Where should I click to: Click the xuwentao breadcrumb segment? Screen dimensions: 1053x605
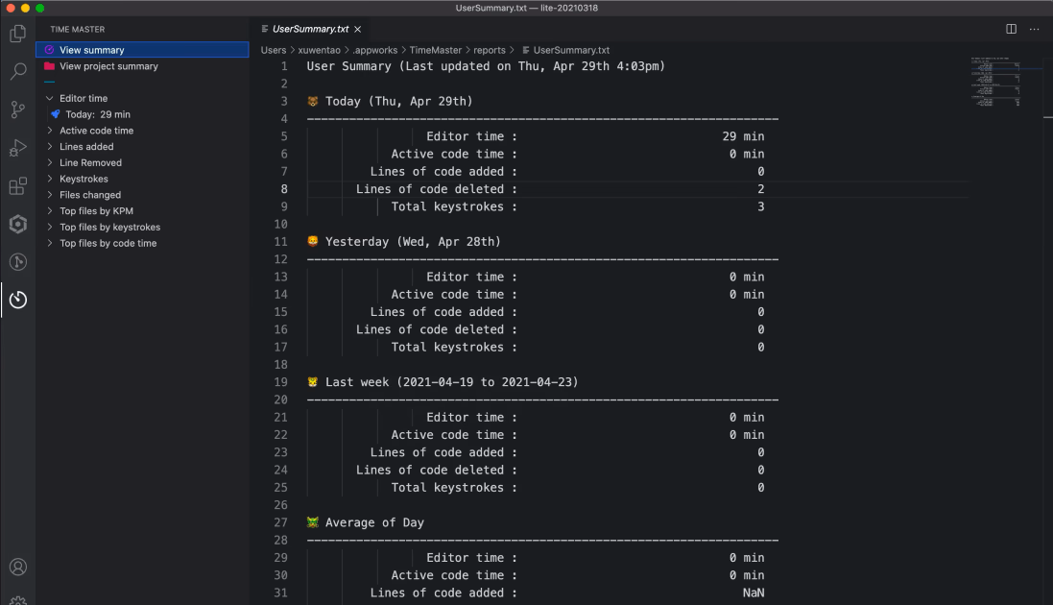point(319,50)
